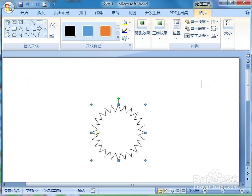Open Word Help
The height and width of the screenshot is (196, 252).
tap(247, 13)
